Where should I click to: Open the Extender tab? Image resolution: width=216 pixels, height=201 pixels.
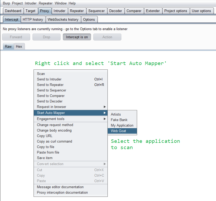(x=153, y=11)
